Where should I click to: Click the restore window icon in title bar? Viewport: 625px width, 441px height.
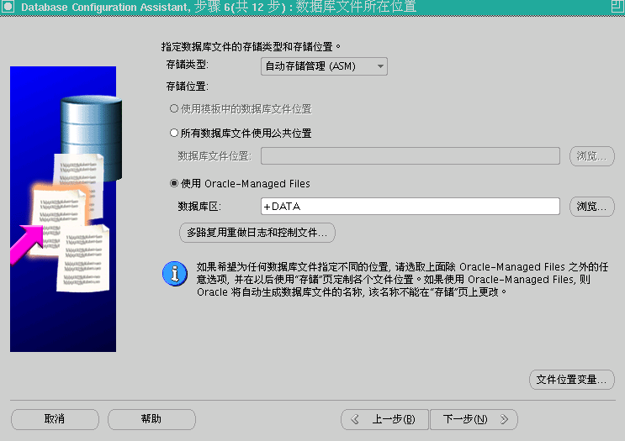coord(617,7)
